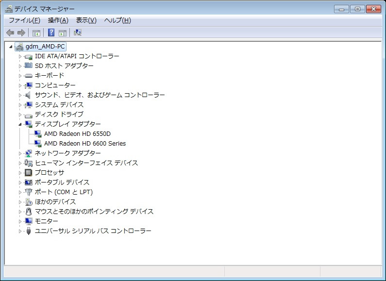Viewport: 386px width, 281px height.
Task: Click the Forward arrow toolbar icon
Action: (21, 33)
